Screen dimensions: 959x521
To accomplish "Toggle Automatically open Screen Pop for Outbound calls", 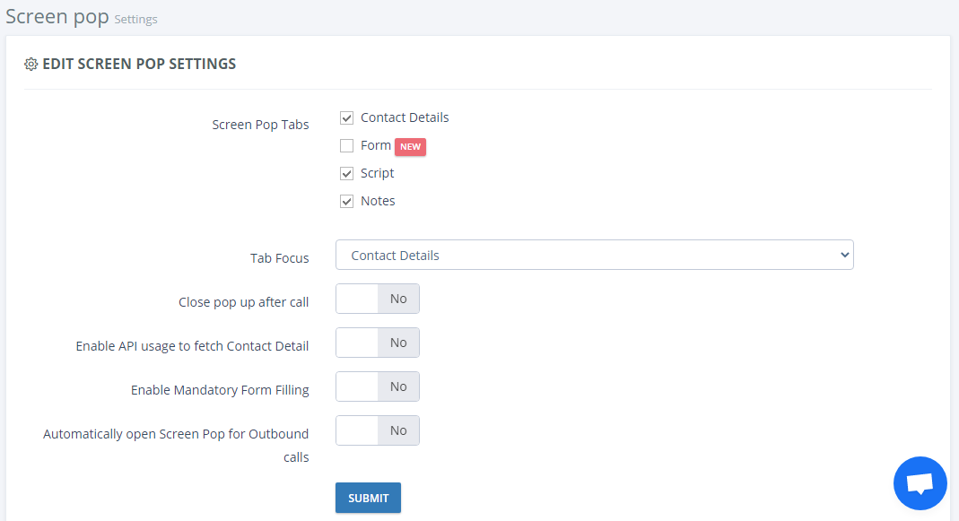I will [378, 430].
